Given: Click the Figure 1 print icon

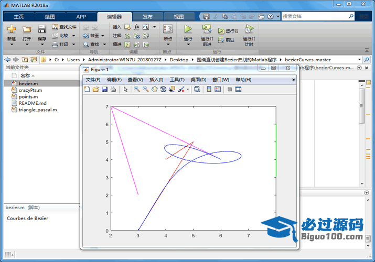Looking at the screenshot, I should (x=113, y=89).
